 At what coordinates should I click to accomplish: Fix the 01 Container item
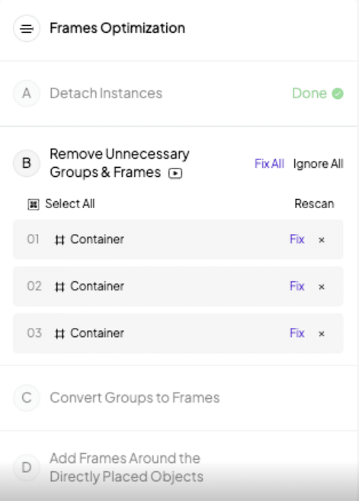coord(297,239)
